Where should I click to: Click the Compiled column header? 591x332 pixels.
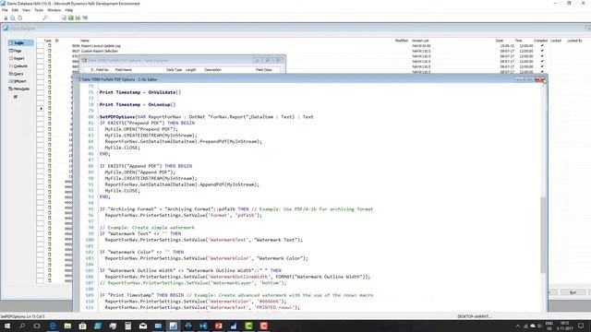(x=540, y=41)
